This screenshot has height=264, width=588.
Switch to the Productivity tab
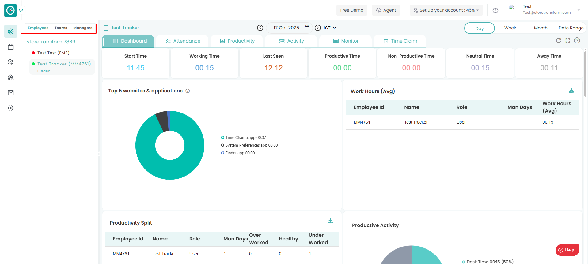(x=237, y=41)
